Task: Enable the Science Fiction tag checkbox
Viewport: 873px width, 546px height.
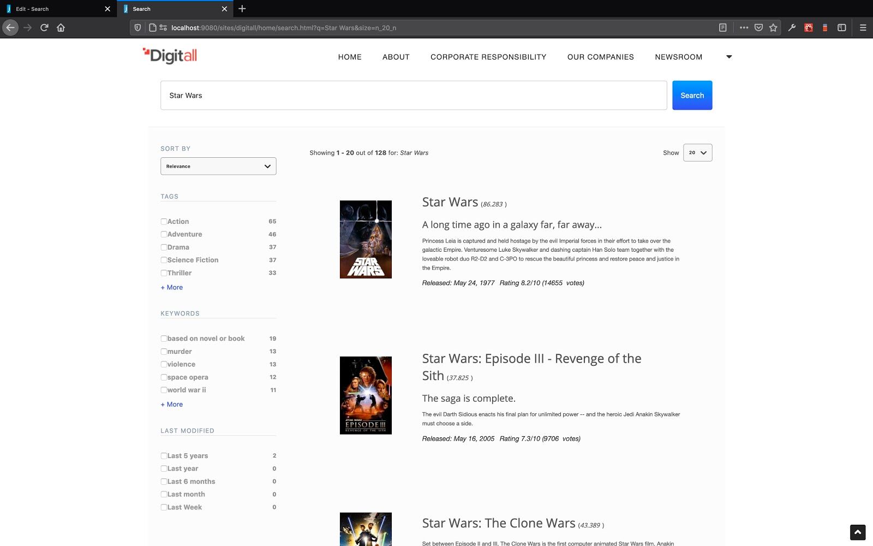Action: point(164,260)
